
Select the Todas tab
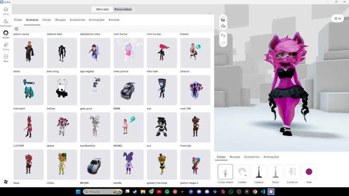pyautogui.click(x=18, y=20)
